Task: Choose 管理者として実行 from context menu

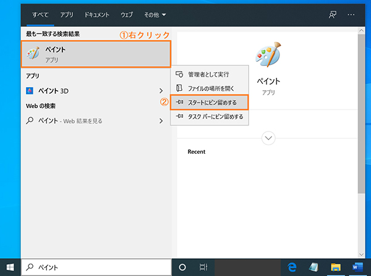Action: (210, 75)
